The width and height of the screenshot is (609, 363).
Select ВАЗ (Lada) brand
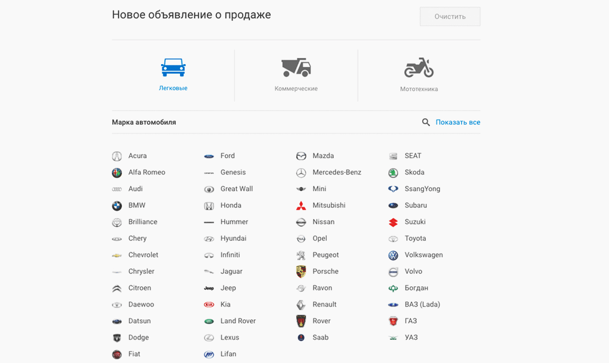(x=423, y=304)
